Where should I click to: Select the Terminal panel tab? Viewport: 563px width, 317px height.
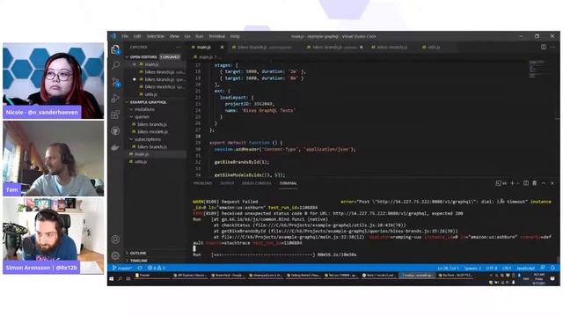[x=288, y=183]
